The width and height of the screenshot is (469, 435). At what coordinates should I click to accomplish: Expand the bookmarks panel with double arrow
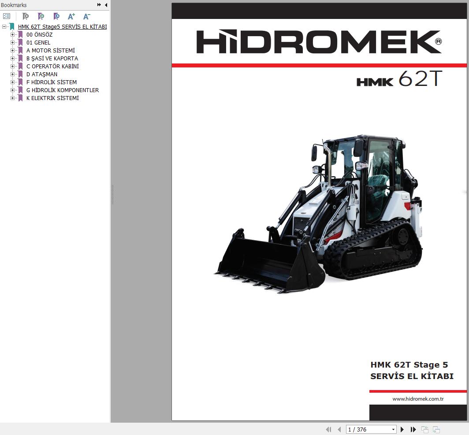click(99, 5)
